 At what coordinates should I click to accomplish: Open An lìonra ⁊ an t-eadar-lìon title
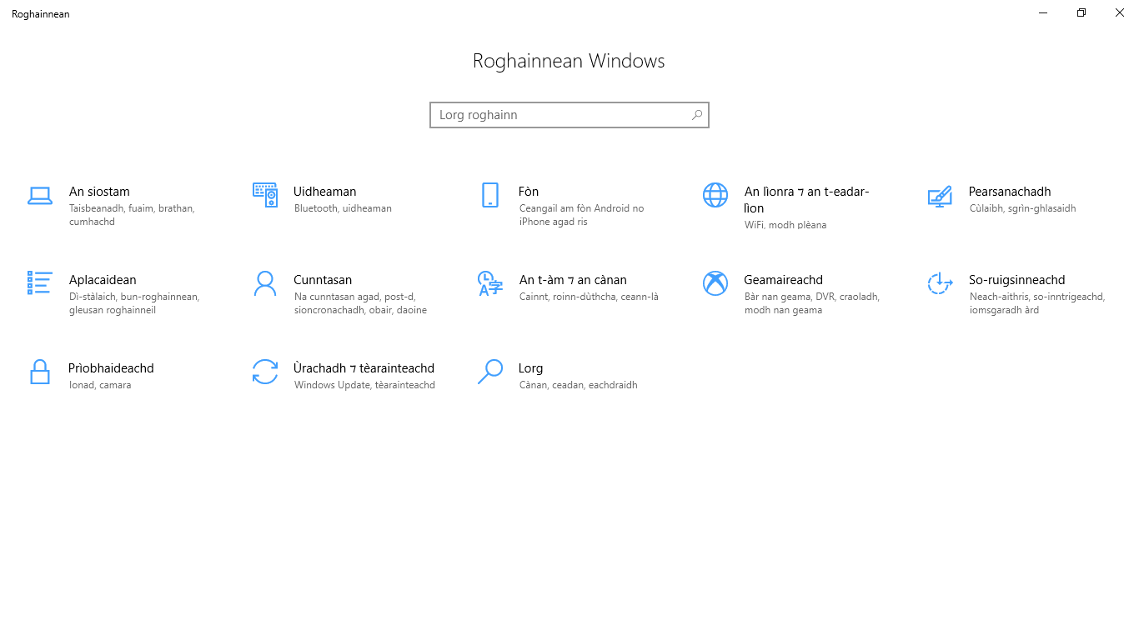(x=806, y=200)
